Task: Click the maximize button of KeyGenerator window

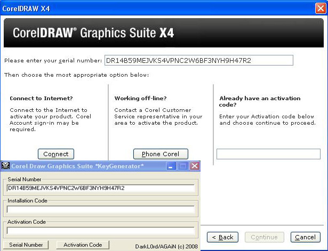Action: click(x=183, y=166)
